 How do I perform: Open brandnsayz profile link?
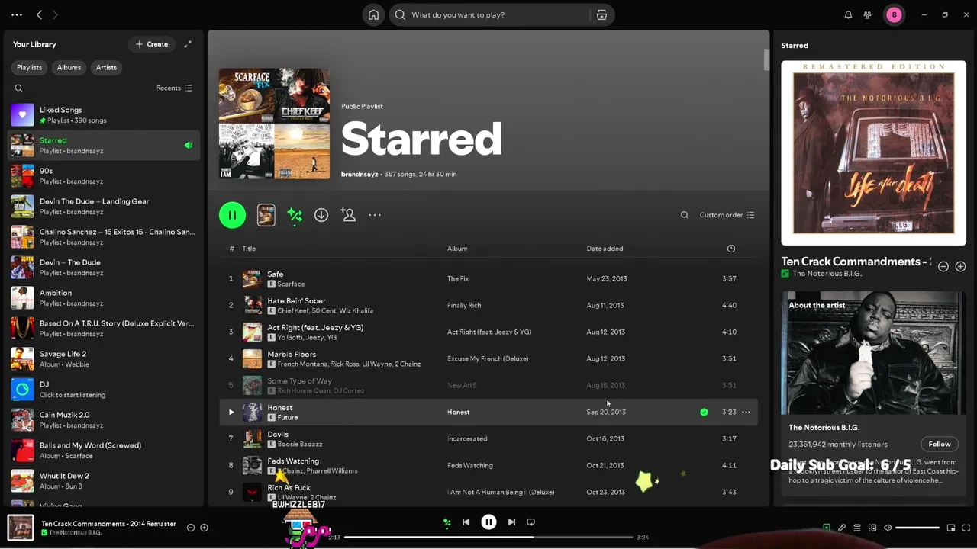coord(359,174)
